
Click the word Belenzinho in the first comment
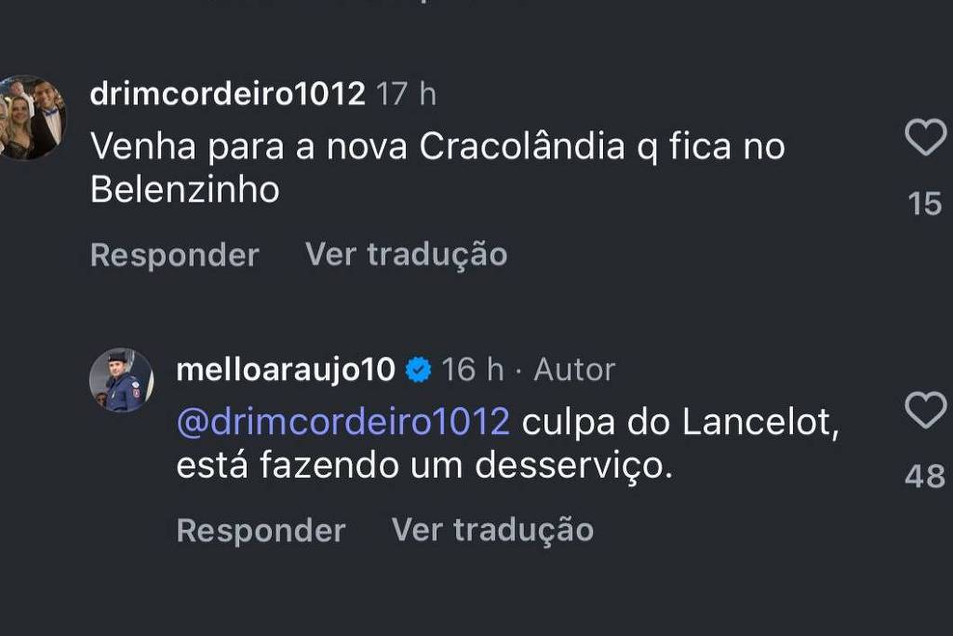click(185, 190)
